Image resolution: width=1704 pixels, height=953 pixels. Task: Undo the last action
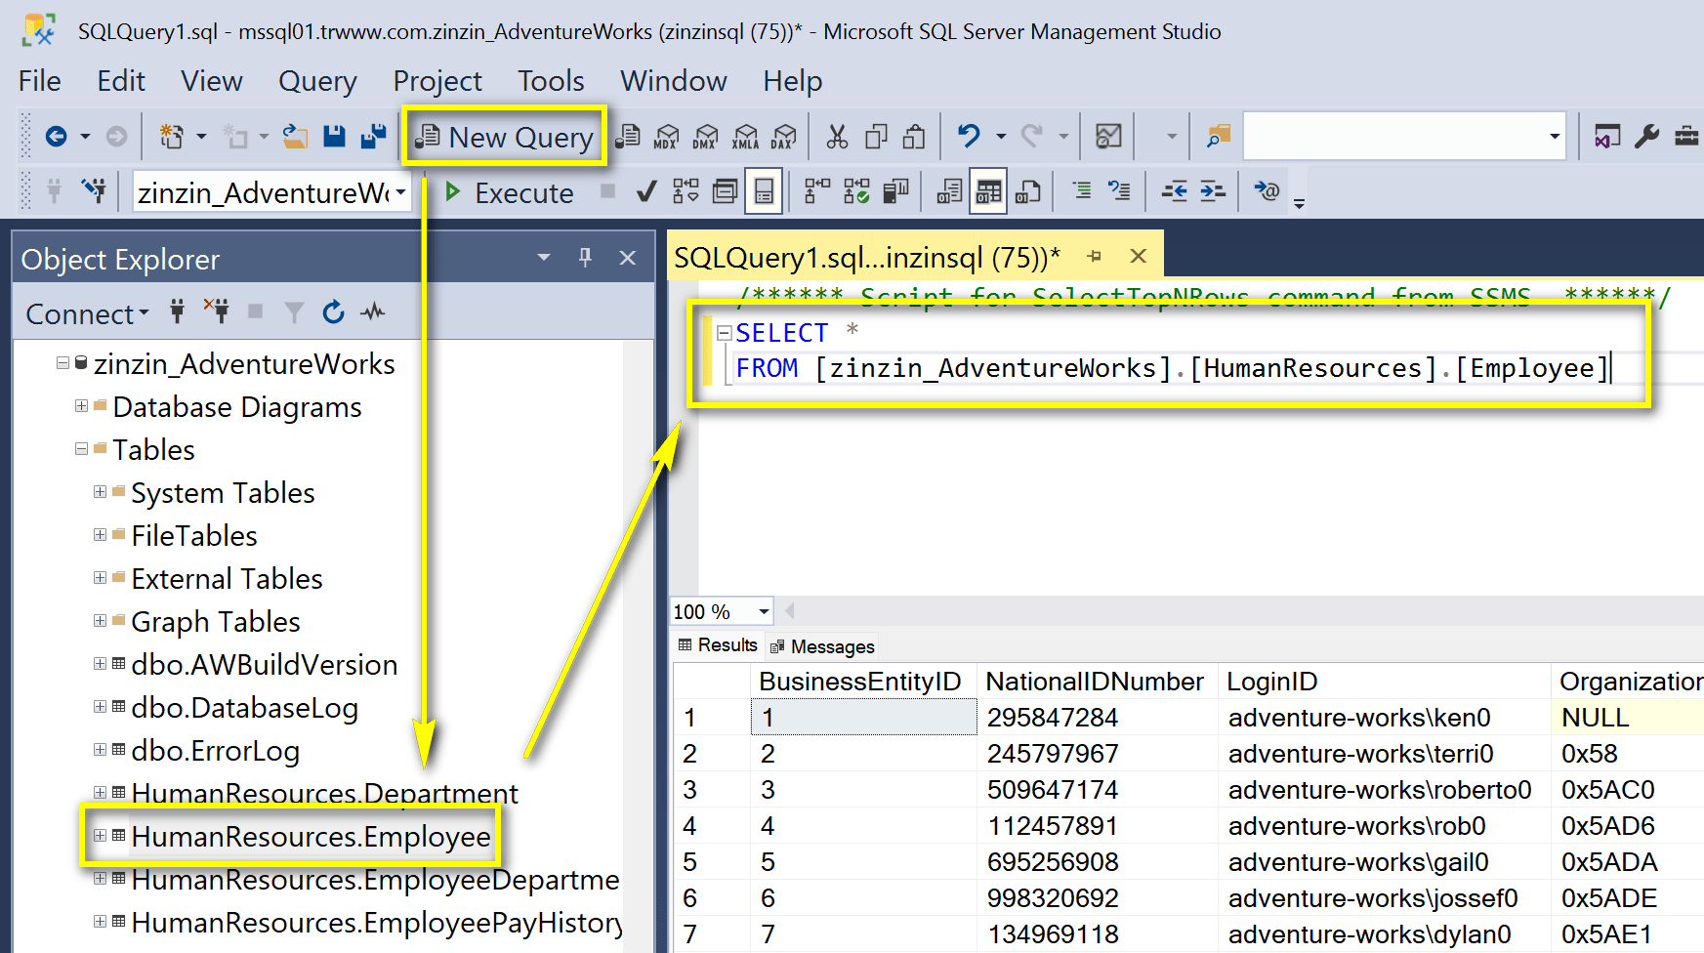point(969,136)
